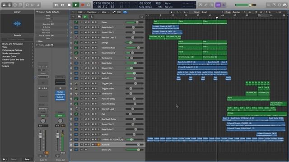Toggle the Show Automation button
289x162 pixels.
[114, 12]
